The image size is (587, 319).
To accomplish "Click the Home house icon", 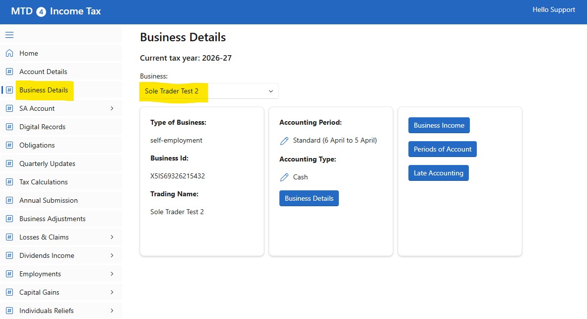I will click(x=9, y=53).
